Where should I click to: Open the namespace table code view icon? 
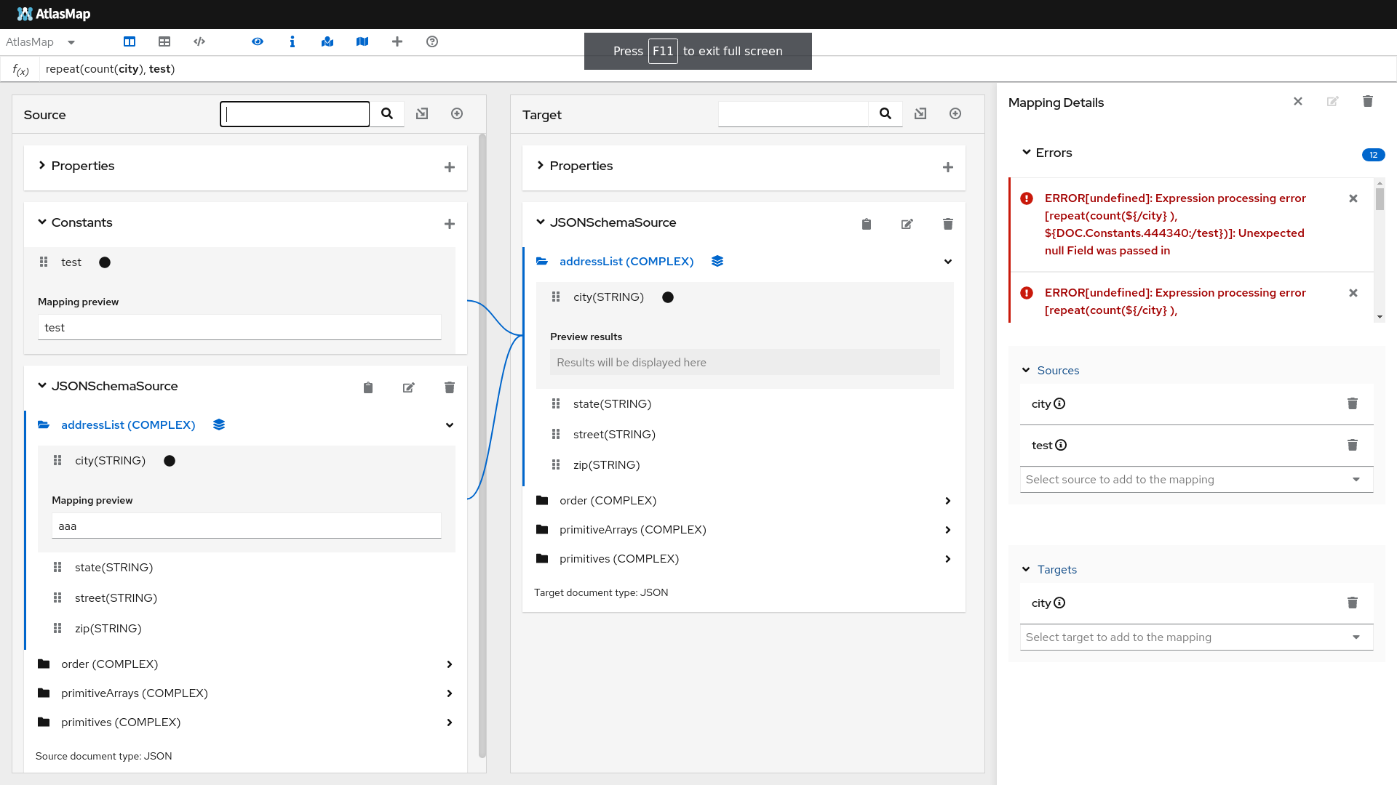pyautogui.click(x=199, y=41)
